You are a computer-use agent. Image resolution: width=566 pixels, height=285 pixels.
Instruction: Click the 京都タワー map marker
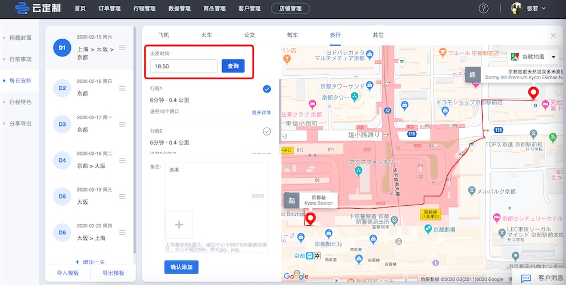tap(355, 96)
